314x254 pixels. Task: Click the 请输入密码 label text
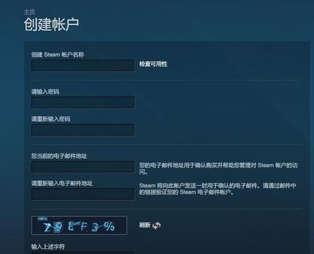(45, 92)
